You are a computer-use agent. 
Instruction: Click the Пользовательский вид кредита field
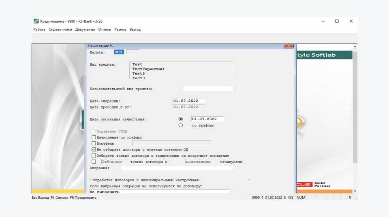pyautogui.click(x=207, y=89)
